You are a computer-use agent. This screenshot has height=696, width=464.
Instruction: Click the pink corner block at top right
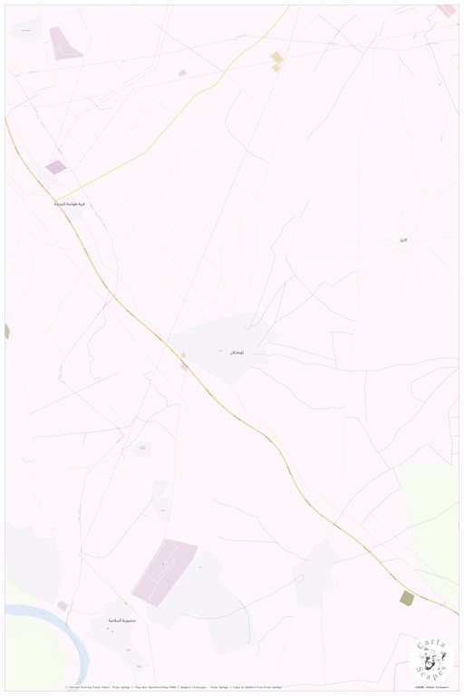pyautogui.click(x=446, y=11)
